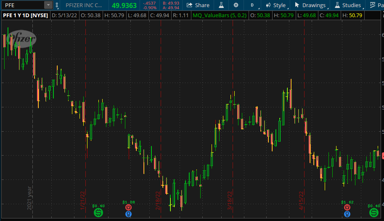Click the D: 5/13/22 date readout
The width and height of the screenshot is (384, 221).
64,16
